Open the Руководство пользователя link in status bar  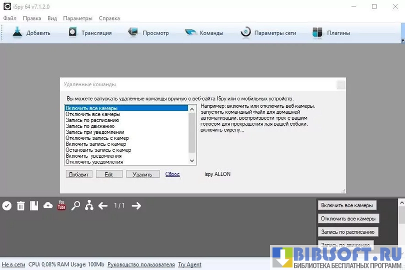(141, 264)
